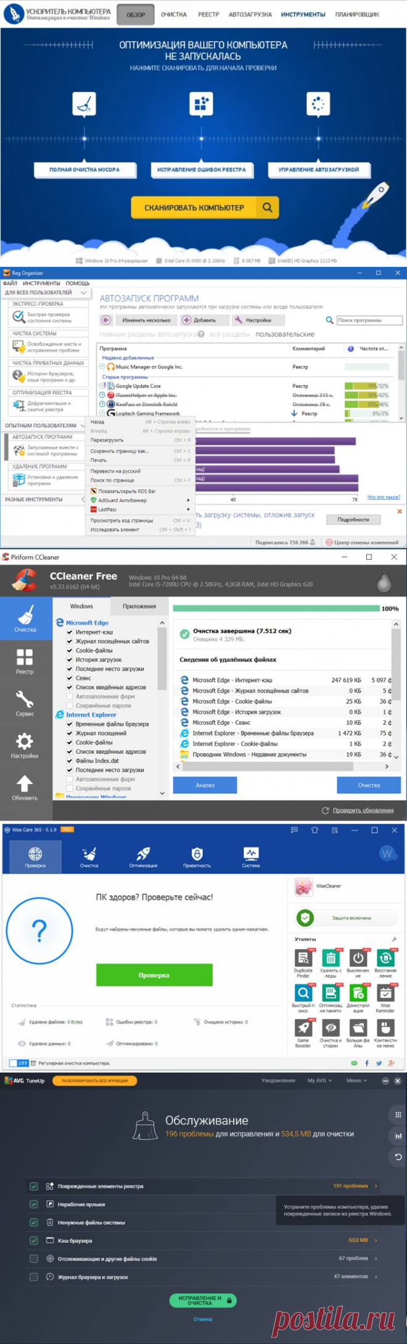The image size is (407, 1344).
Task: Click the green 100% progress bar in CCleaner
Action: coord(276,609)
